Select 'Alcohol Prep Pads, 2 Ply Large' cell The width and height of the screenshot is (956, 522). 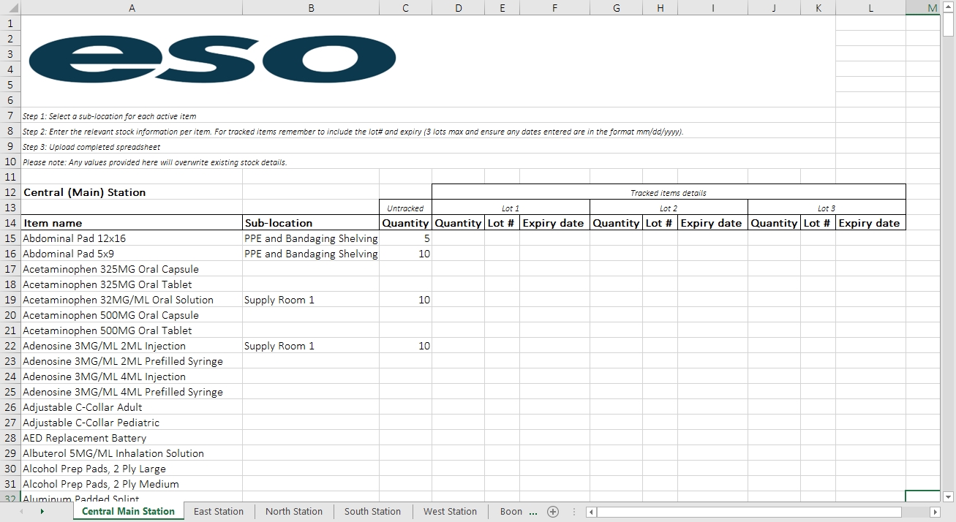pyautogui.click(x=132, y=469)
